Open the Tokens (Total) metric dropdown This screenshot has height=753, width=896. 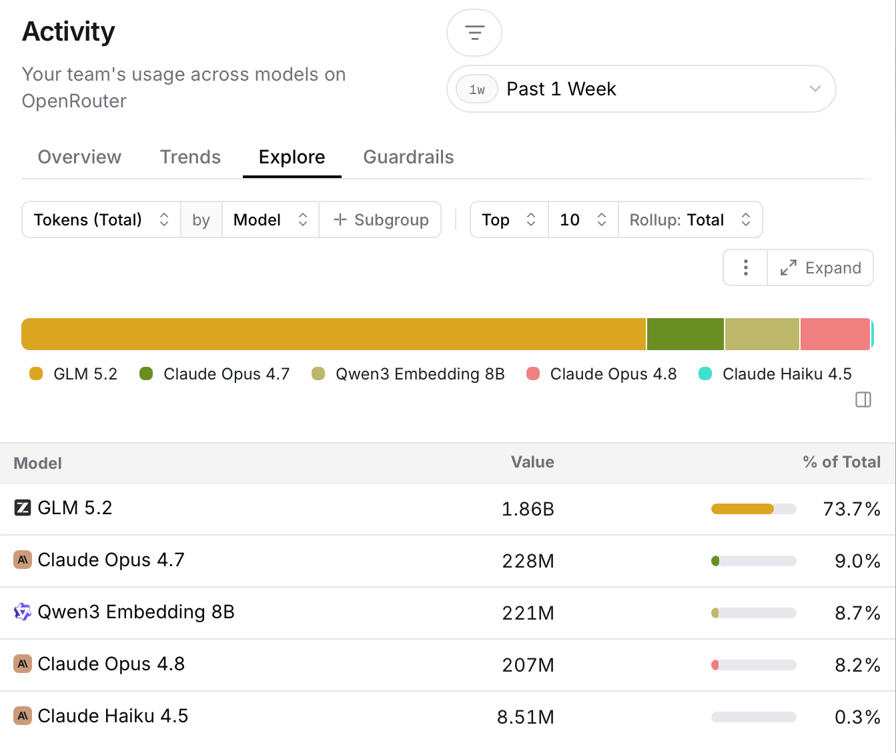click(x=101, y=219)
